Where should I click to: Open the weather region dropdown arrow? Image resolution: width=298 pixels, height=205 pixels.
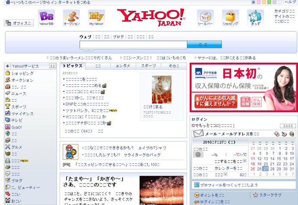[244, 161]
